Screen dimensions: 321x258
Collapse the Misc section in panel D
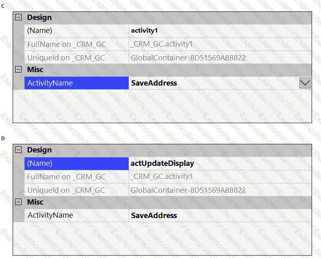(18, 202)
